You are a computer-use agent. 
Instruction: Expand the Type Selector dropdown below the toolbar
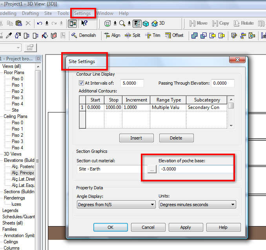(x=19, y=48)
